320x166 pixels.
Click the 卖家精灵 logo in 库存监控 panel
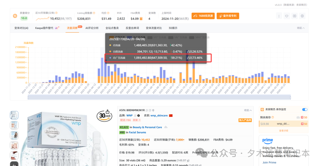(262, 109)
